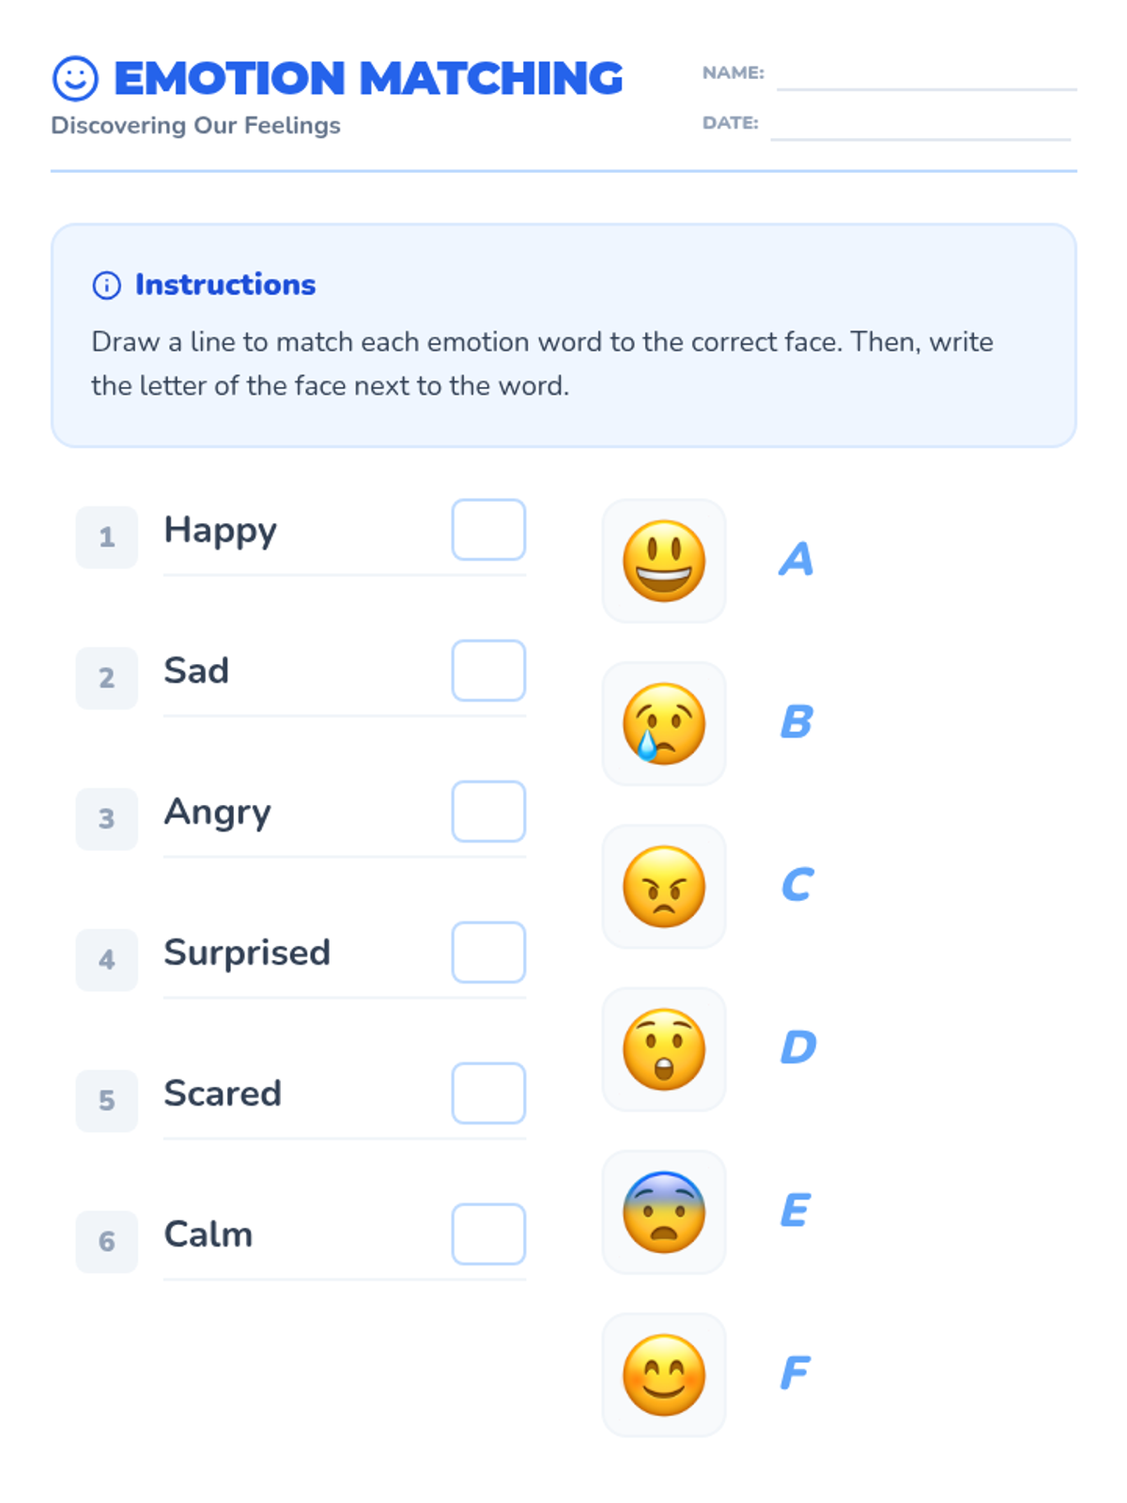Click the grinning happy face emoji
Viewport: 1127px width, 1503px height.
pyautogui.click(x=664, y=561)
